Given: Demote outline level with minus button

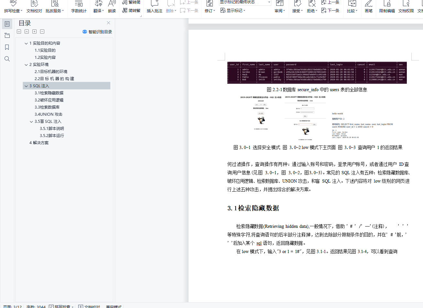Looking at the screenshot, I should point(42,32).
